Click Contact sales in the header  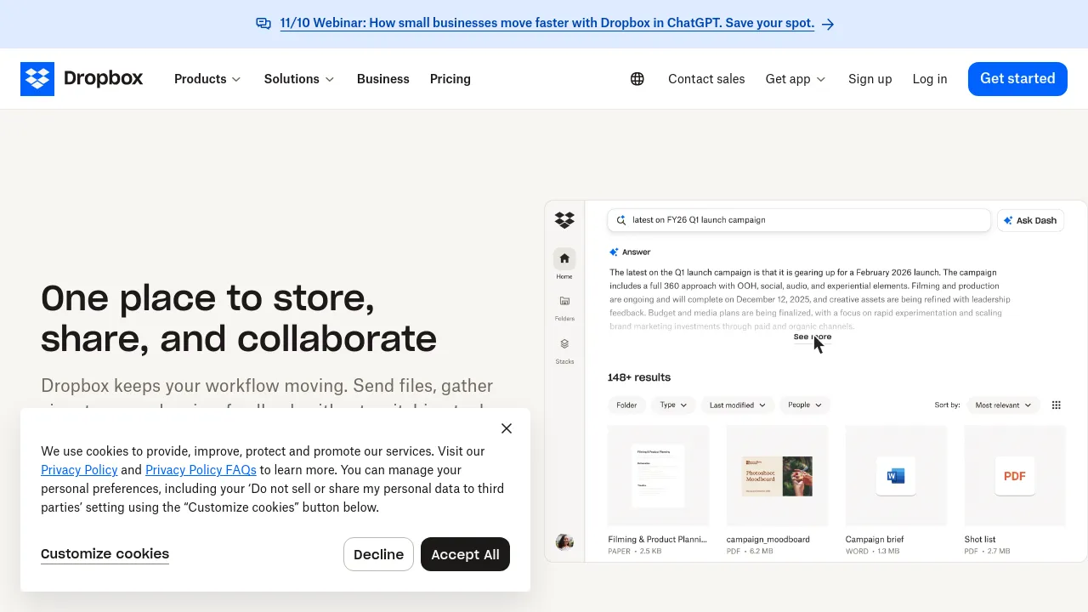click(706, 79)
